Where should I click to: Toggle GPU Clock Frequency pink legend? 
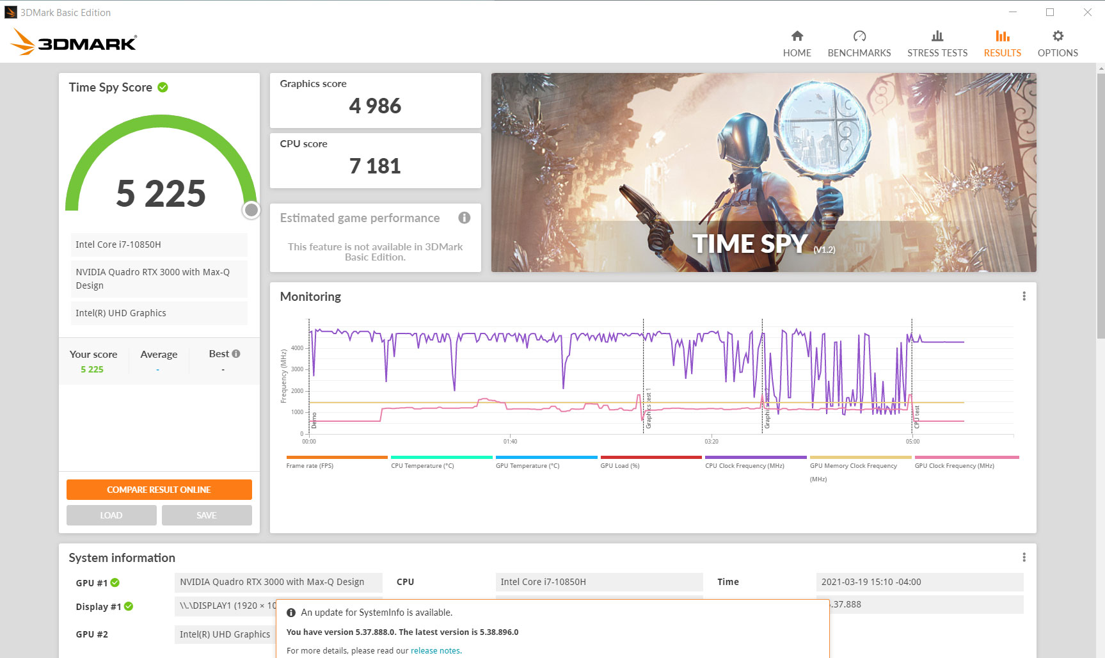pos(966,462)
